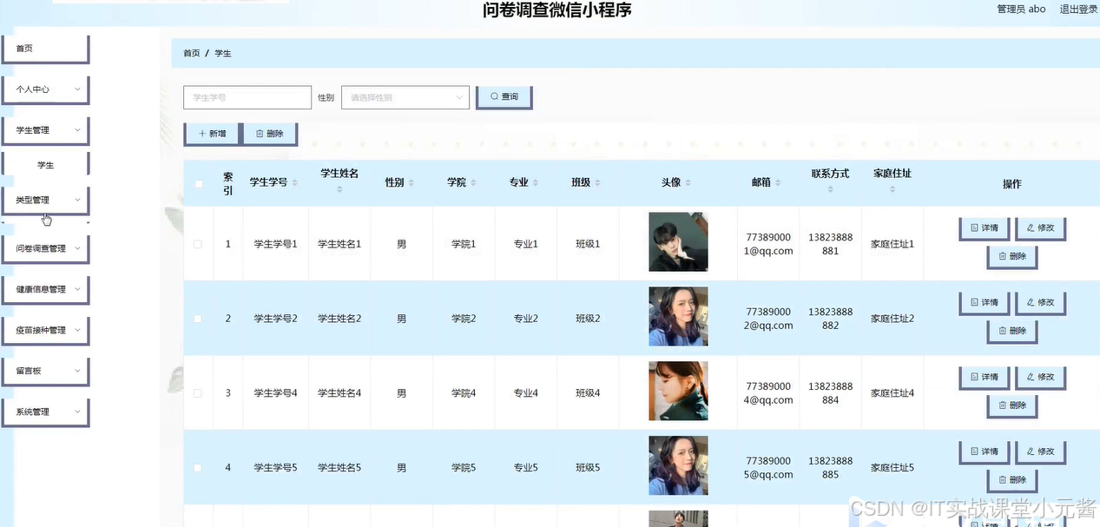Click the 班级1 cell

coord(588,244)
